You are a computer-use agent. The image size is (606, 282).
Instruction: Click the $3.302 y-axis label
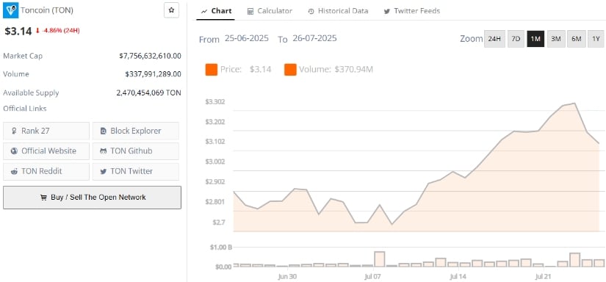[x=216, y=102]
